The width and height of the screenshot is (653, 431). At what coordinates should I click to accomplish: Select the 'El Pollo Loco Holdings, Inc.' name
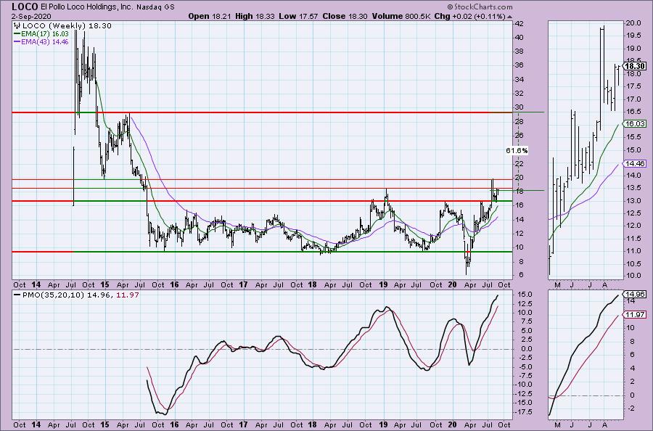click(x=87, y=7)
